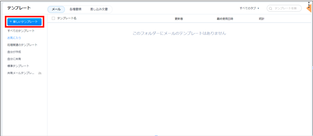Expand the すべてのタブ dropdown

tap(249, 8)
